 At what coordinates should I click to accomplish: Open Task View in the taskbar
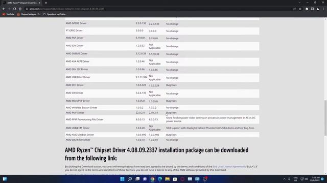tap(137, 179)
